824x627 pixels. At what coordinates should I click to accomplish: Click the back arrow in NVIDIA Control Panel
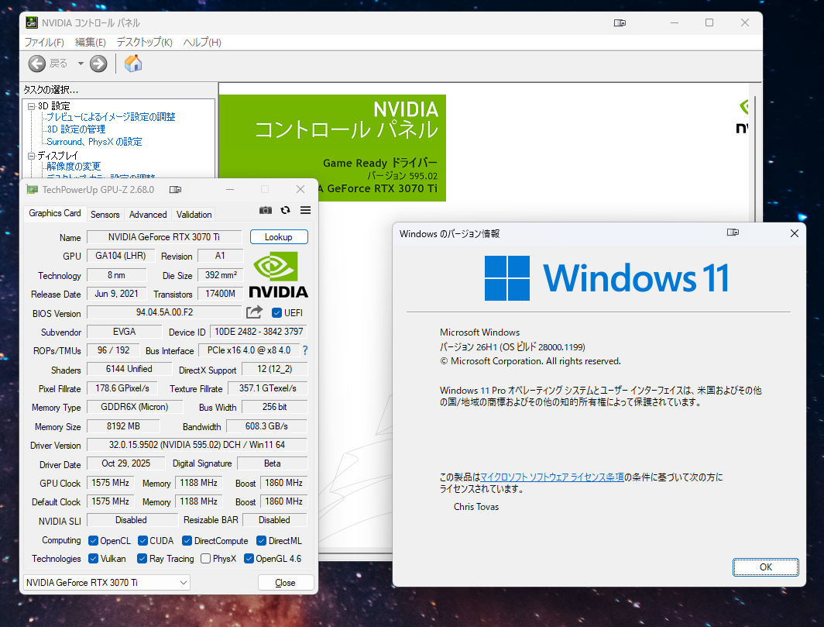tap(37, 64)
